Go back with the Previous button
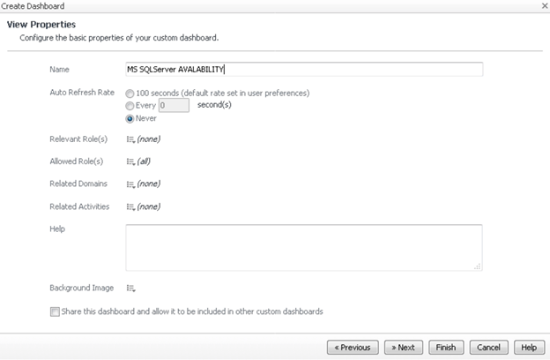550x360 pixels. coord(353,348)
